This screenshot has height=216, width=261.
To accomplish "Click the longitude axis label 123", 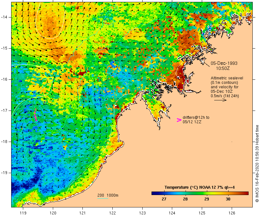I will click(x=142, y=213).
